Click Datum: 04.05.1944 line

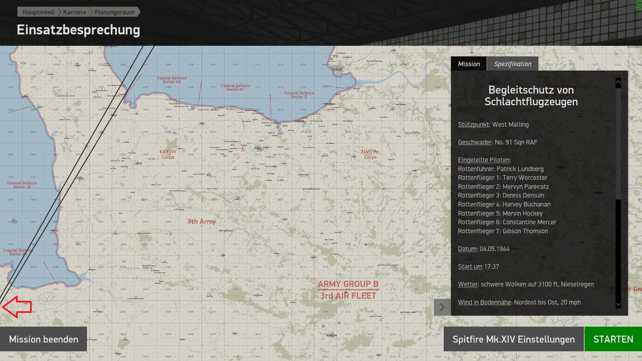(484, 249)
